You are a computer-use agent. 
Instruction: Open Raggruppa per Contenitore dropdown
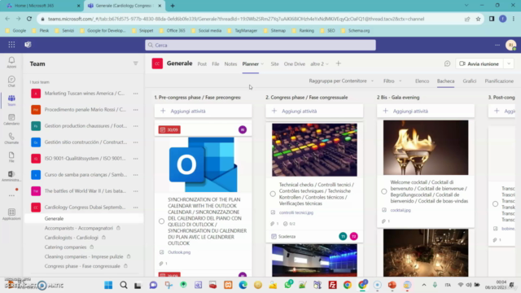pyautogui.click(x=341, y=81)
